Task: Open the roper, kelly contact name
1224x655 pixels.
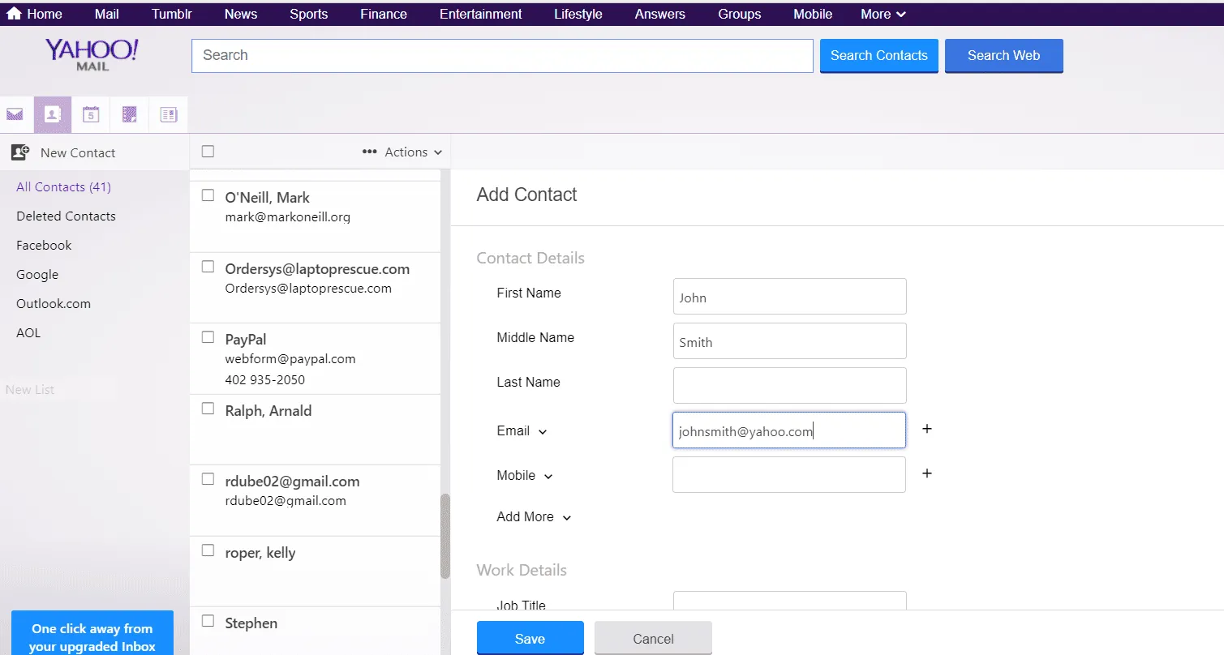Action: click(260, 553)
